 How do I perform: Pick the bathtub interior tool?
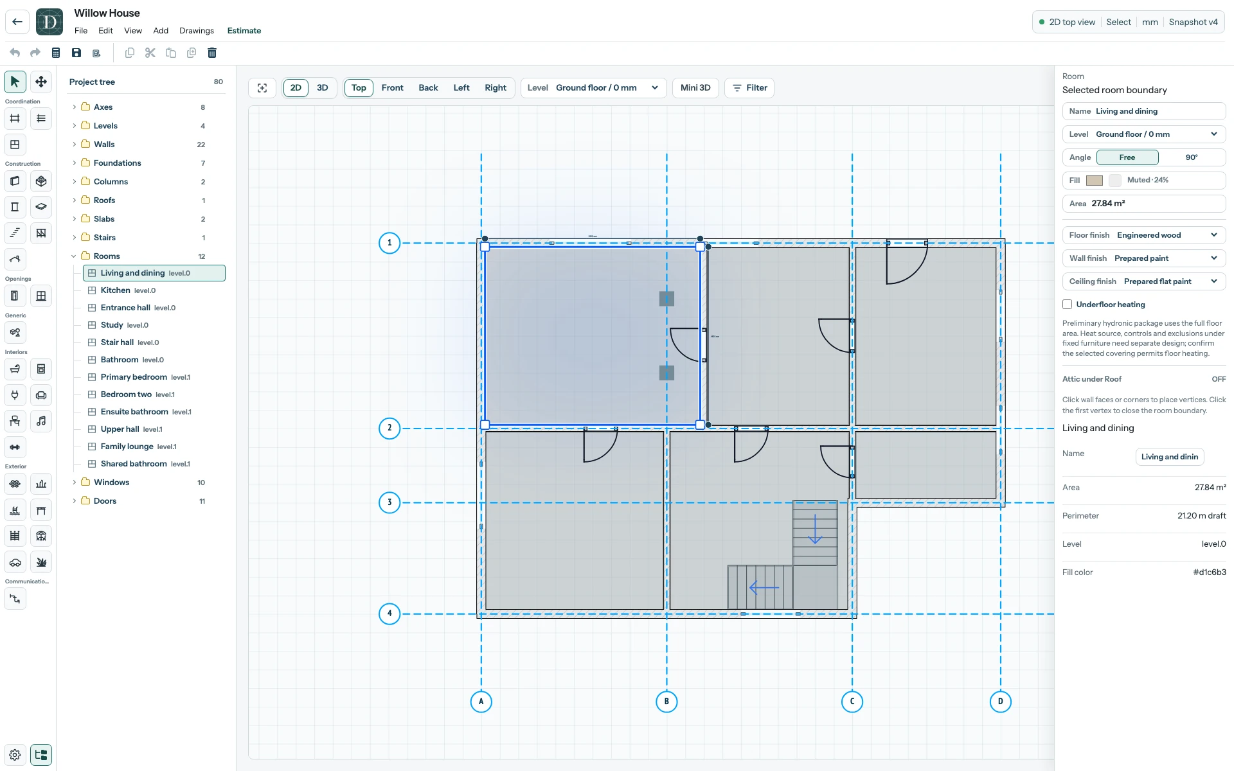point(15,369)
